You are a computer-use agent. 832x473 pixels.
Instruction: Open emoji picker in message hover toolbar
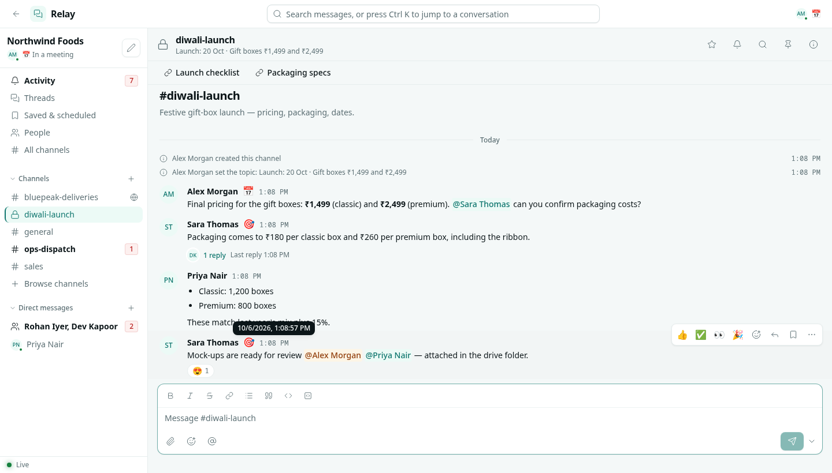[756, 335]
